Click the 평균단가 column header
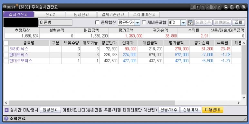Viewport: 249px width, 124px height. (109, 43)
